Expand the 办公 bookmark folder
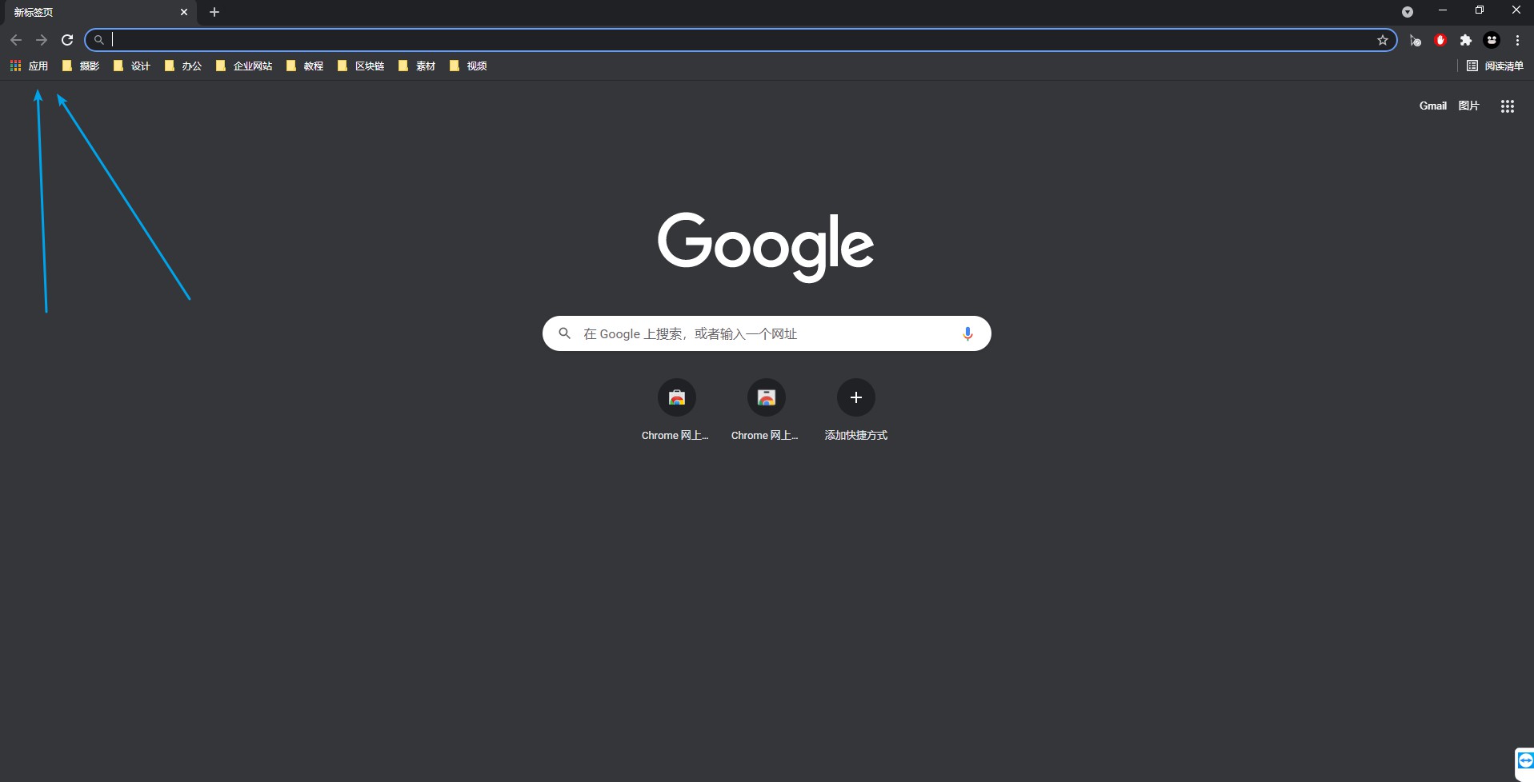This screenshot has height=782, width=1534. [183, 66]
